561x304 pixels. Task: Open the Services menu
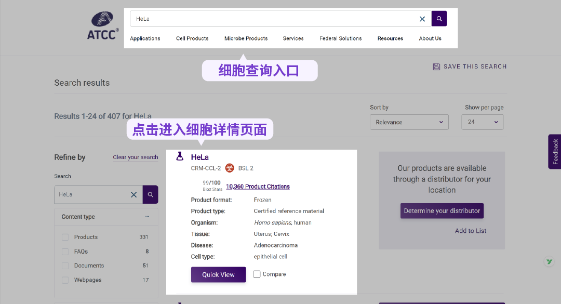293,38
